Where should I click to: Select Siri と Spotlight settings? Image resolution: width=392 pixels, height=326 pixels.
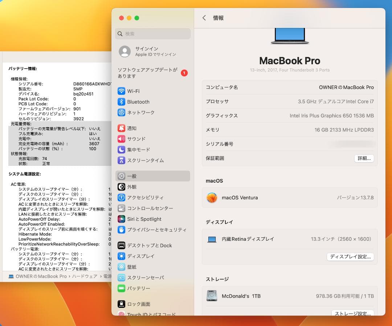click(145, 219)
